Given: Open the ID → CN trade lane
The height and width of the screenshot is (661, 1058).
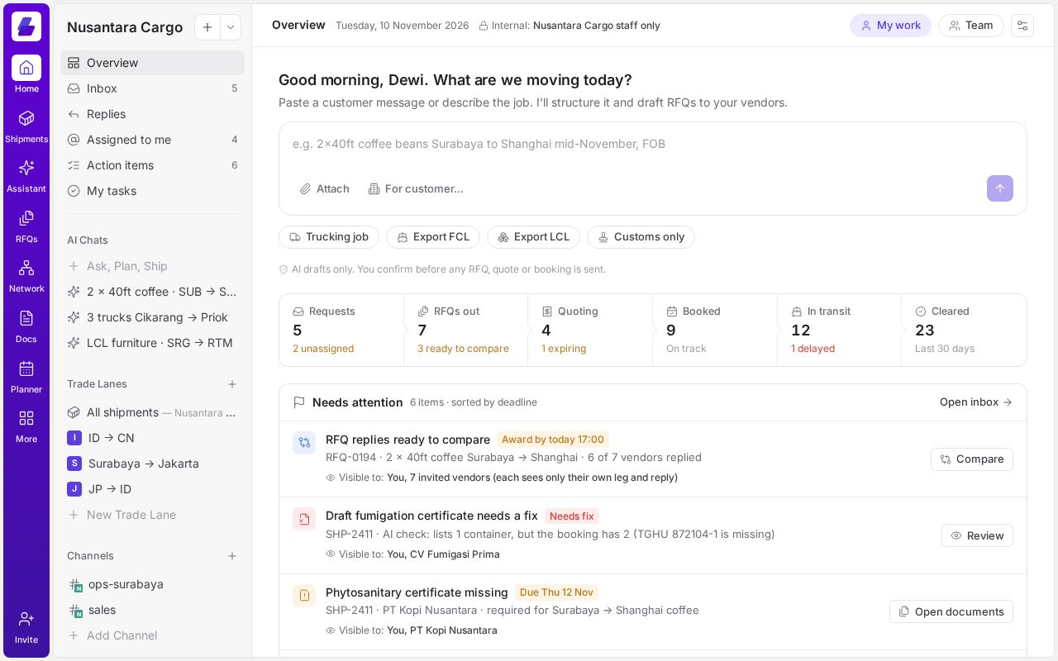Looking at the screenshot, I should pos(152,438).
